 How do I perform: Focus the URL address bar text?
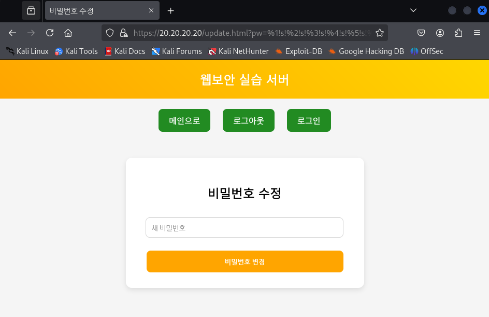tap(252, 33)
